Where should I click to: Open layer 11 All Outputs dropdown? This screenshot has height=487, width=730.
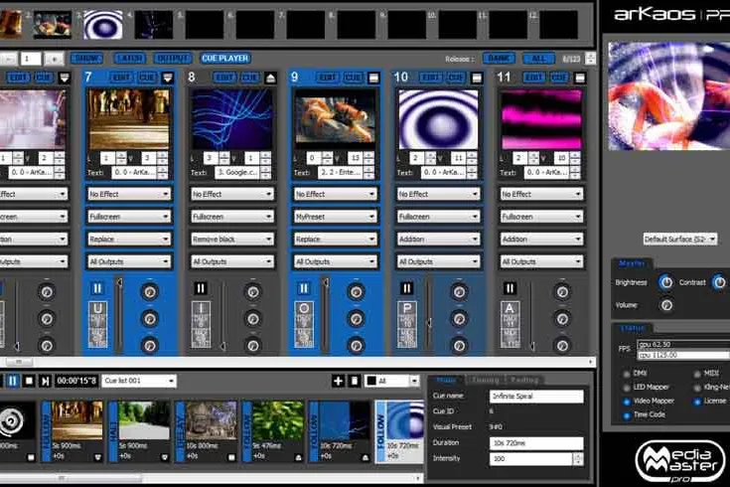pos(541,262)
